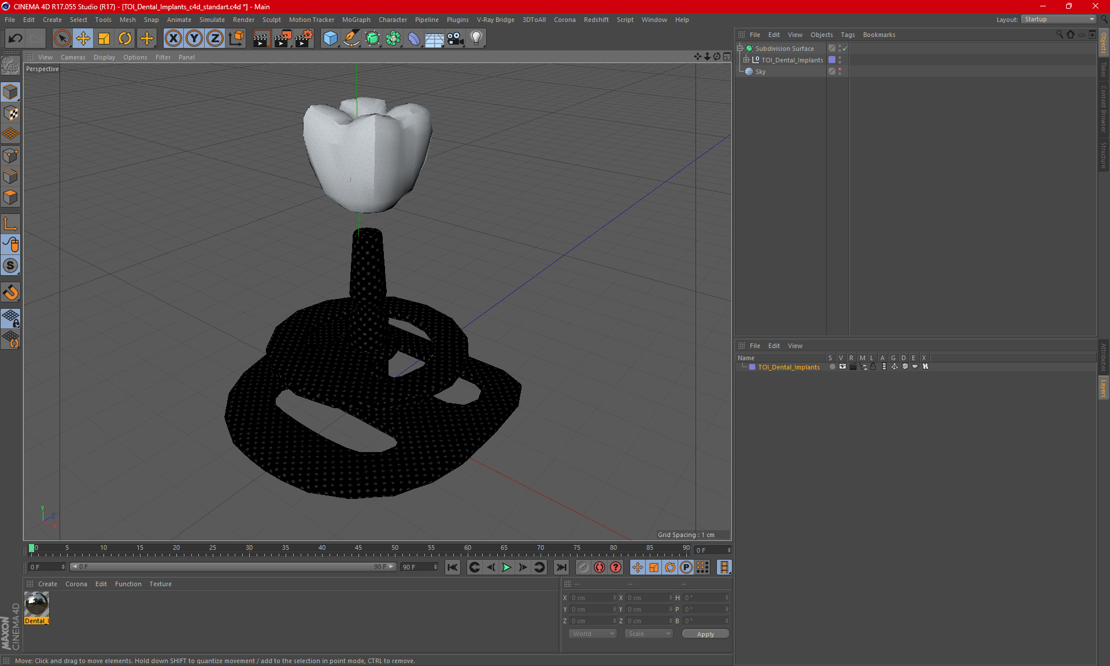Open the MoGraph menu
Viewport: 1110px width, 666px height.
click(x=356, y=20)
